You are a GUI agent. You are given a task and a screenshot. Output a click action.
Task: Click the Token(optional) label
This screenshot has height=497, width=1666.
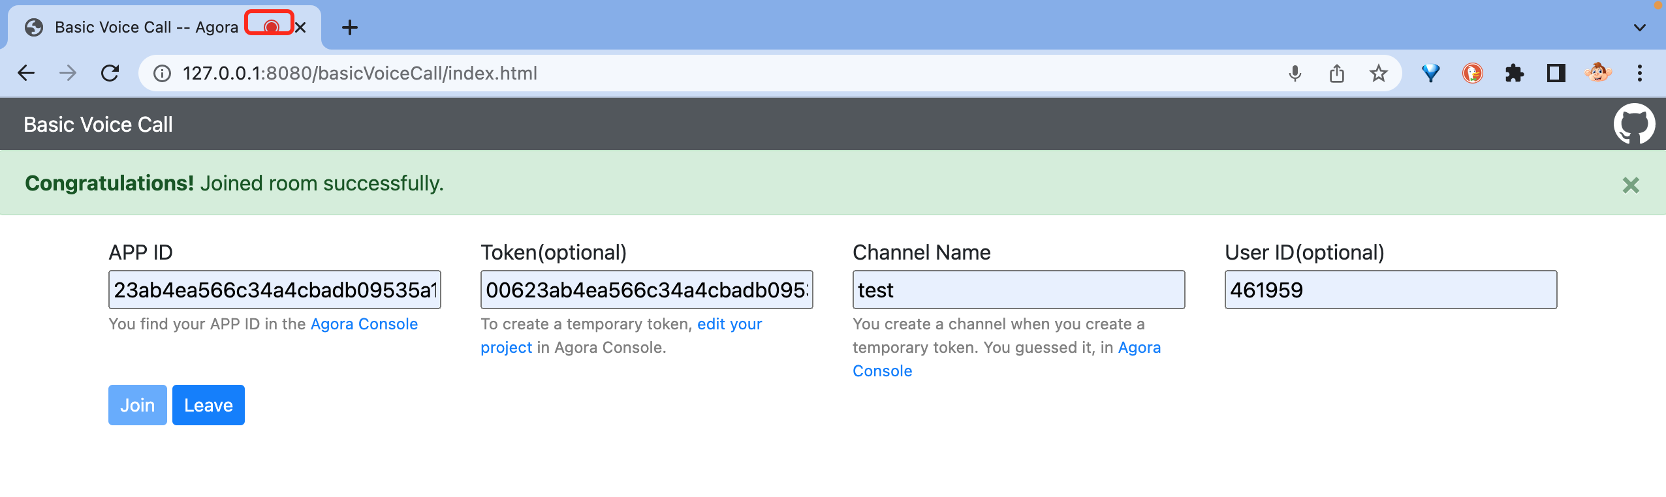554,252
